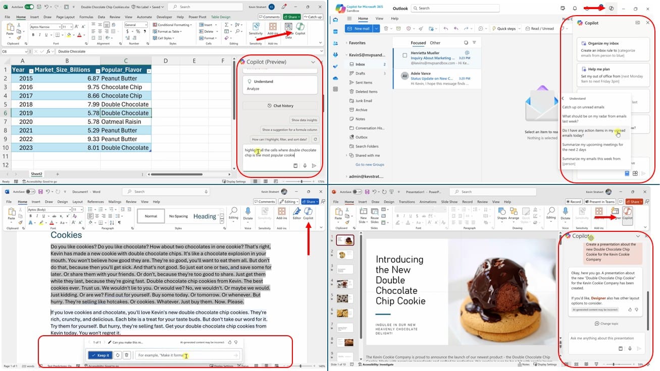660x371 pixels.
Task: Open the notifications bell in Outlook
Action: pos(575,9)
